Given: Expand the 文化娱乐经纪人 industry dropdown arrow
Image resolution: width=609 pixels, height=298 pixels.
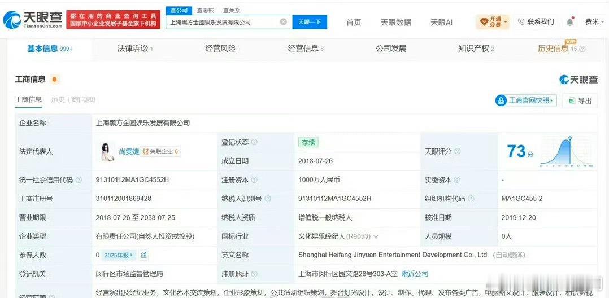Looking at the screenshot, I should 376,236.
